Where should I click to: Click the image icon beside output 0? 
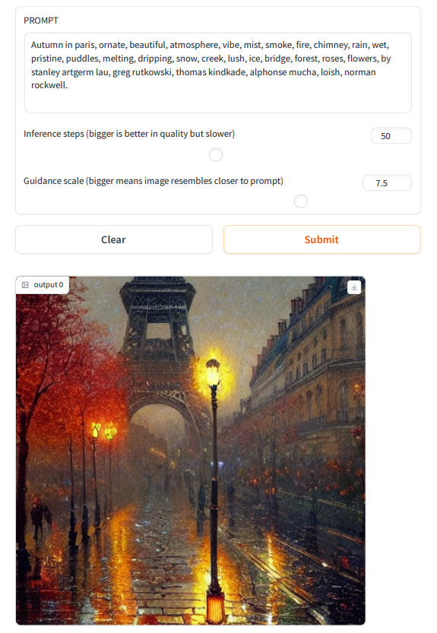coord(25,285)
